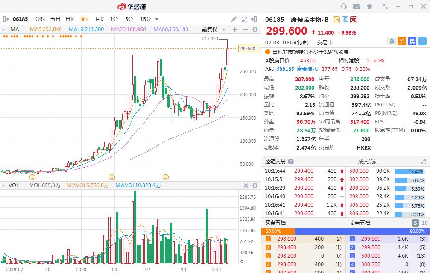Click the 06185 stock code in chart toolbar
430x273 pixels.
pyautogui.click(x=20, y=19)
